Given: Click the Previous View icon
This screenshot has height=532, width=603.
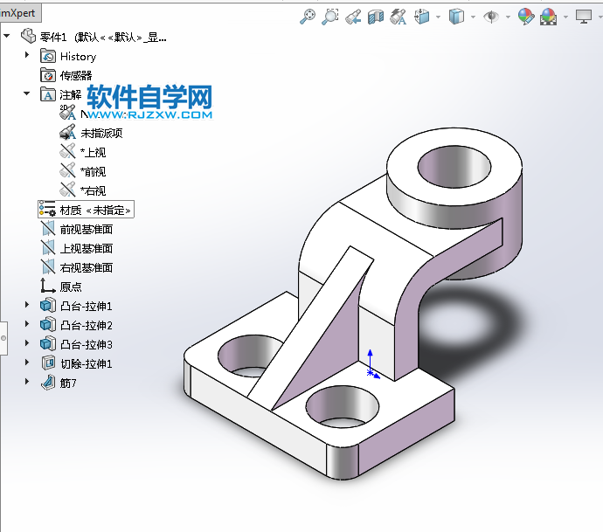Looking at the screenshot, I should point(353,17).
